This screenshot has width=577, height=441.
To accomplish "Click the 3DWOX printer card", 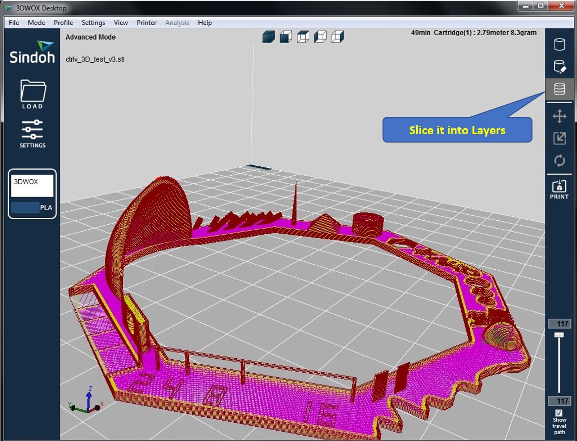I will coord(32,194).
